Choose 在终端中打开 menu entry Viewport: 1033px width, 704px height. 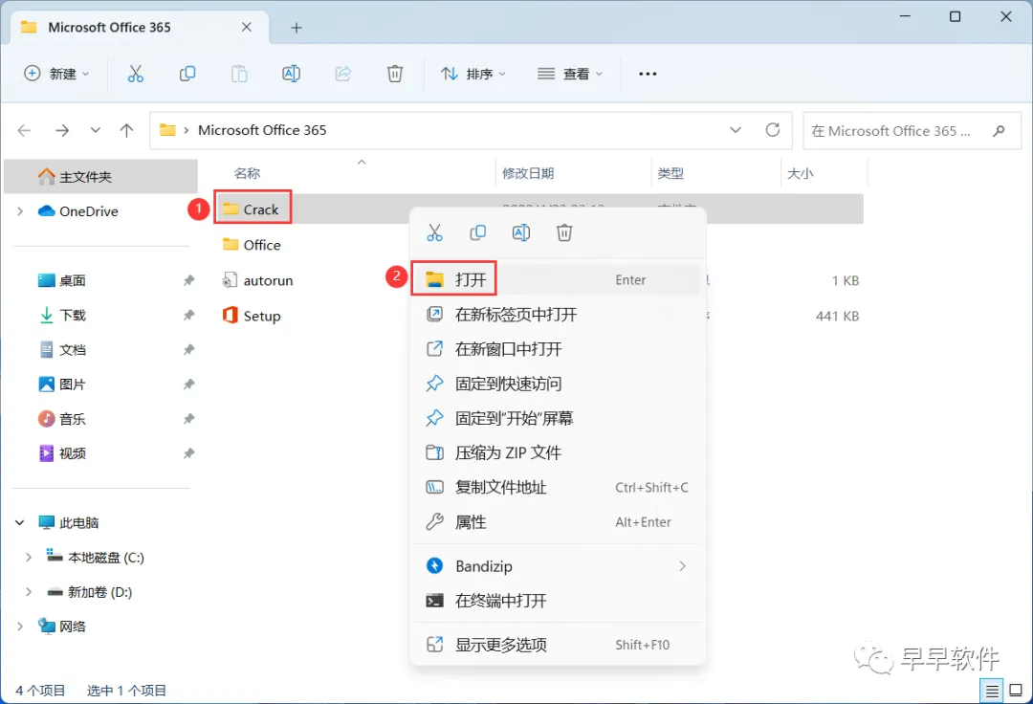point(556,601)
